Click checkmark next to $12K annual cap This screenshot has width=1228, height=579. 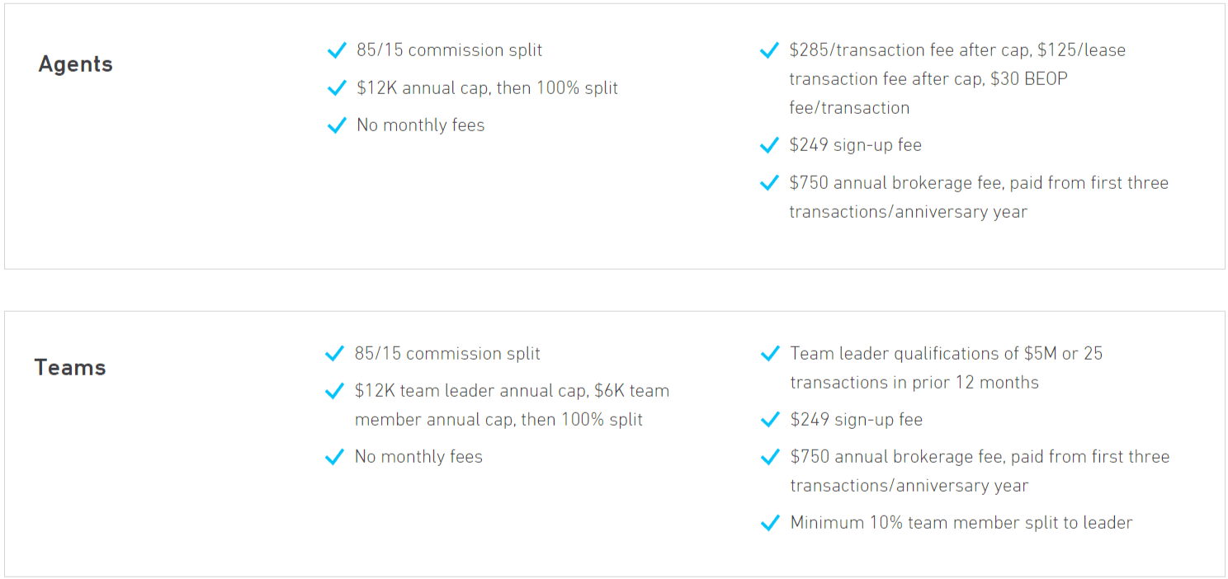(337, 88)
